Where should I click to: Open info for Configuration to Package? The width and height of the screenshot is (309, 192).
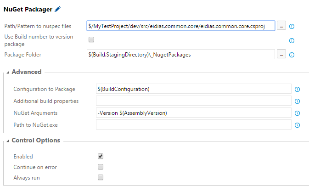click(297, 89)
